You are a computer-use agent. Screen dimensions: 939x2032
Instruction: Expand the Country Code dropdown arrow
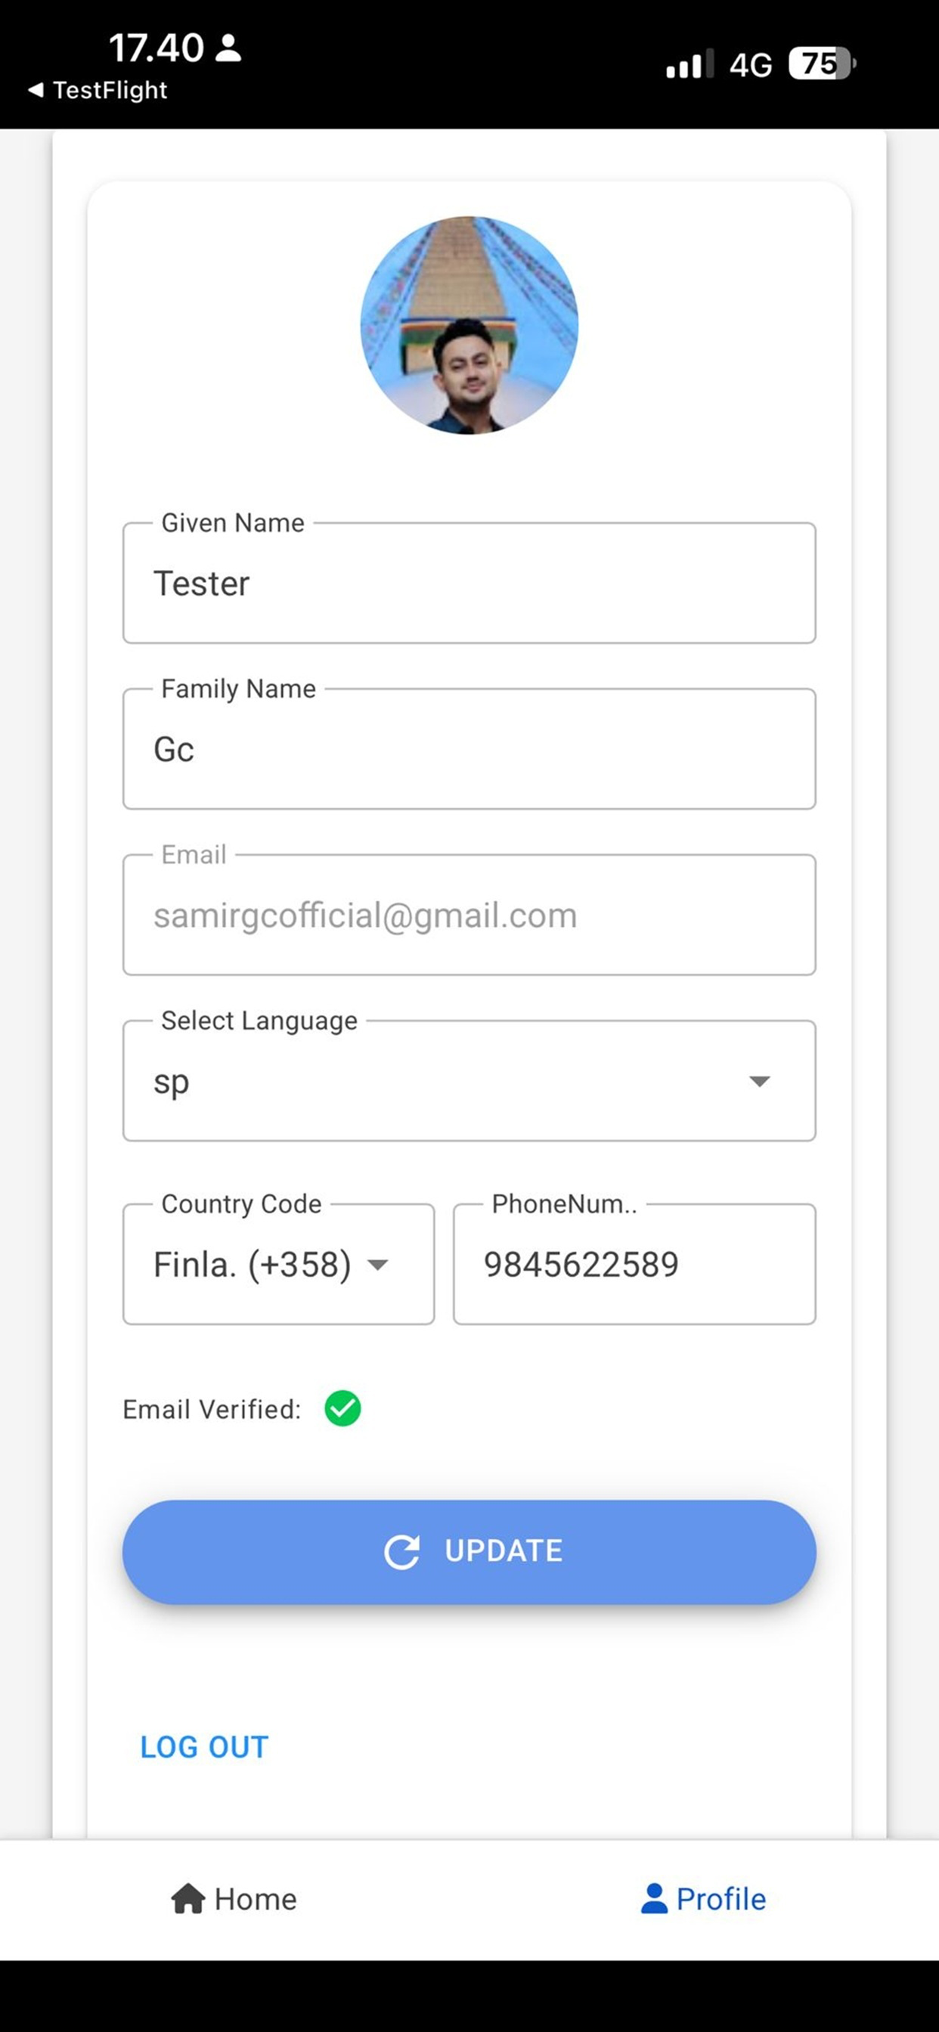378,1265
